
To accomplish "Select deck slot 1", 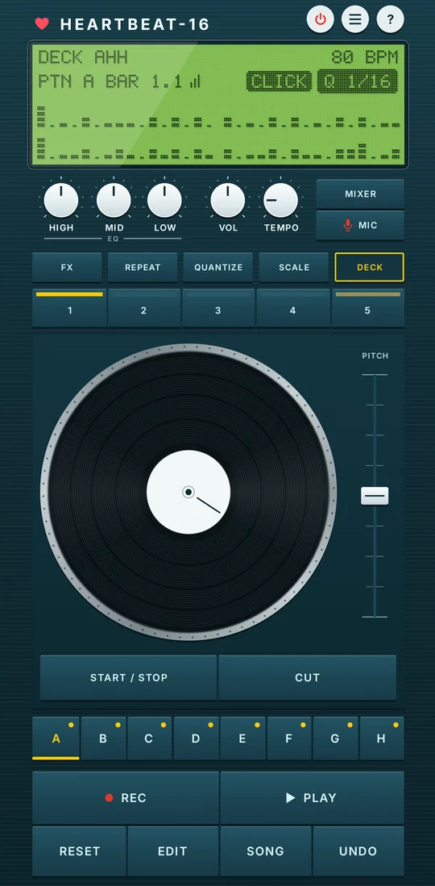I will [x=69, y=309].
